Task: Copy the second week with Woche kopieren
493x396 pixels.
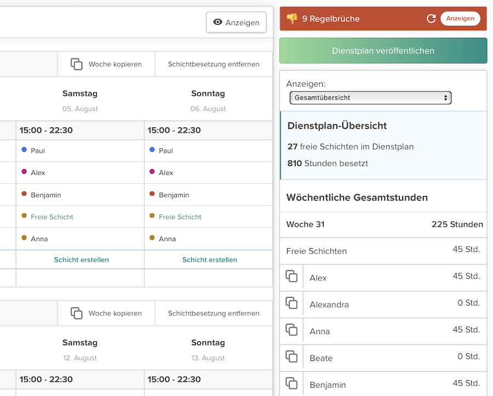Action: pos(106,313)
